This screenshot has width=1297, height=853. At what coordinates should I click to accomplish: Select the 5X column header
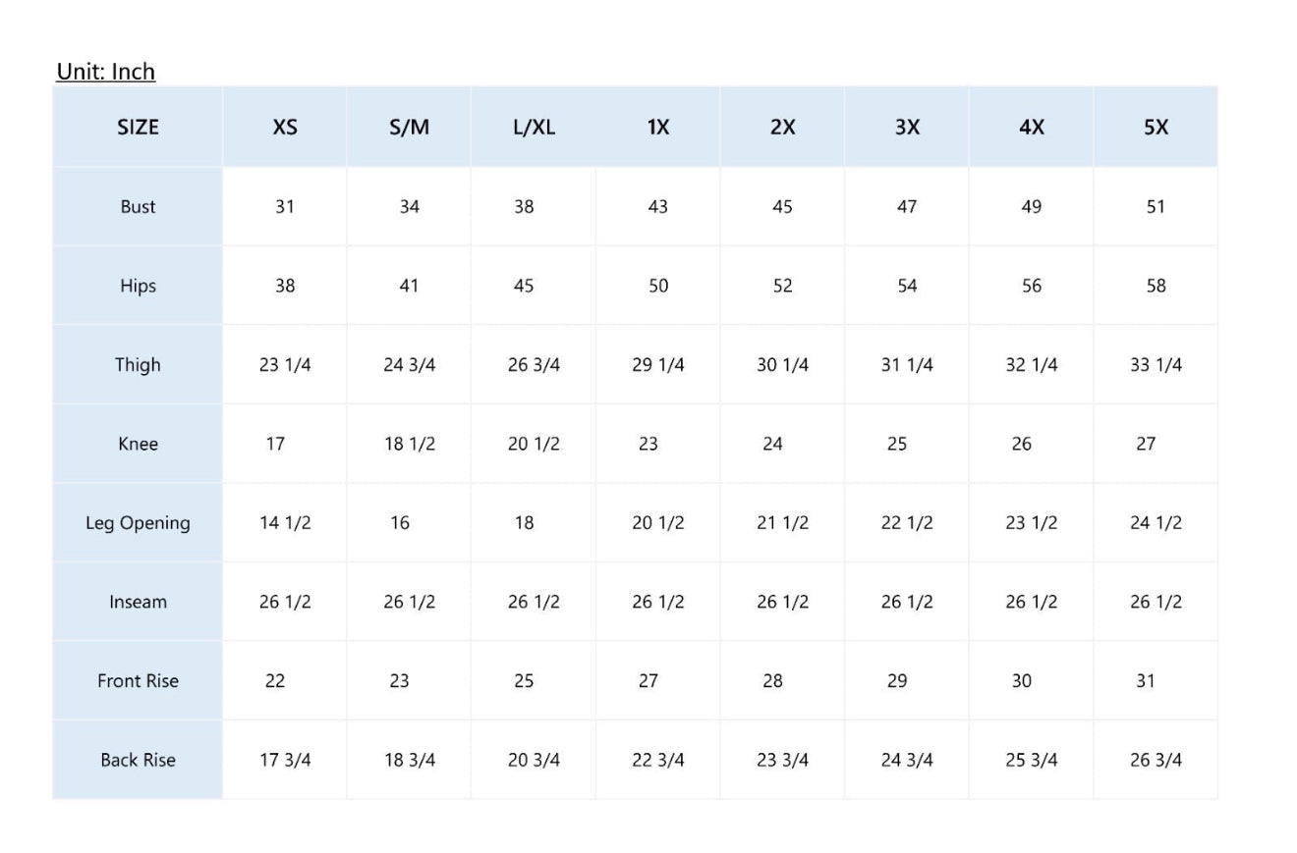(x=1156, y=127)
